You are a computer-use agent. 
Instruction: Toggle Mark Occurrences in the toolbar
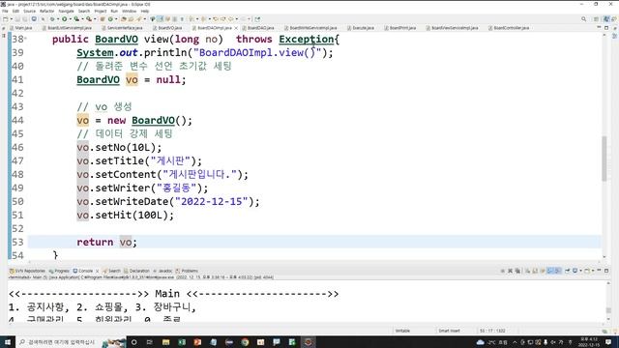click(x=160, y=19)
